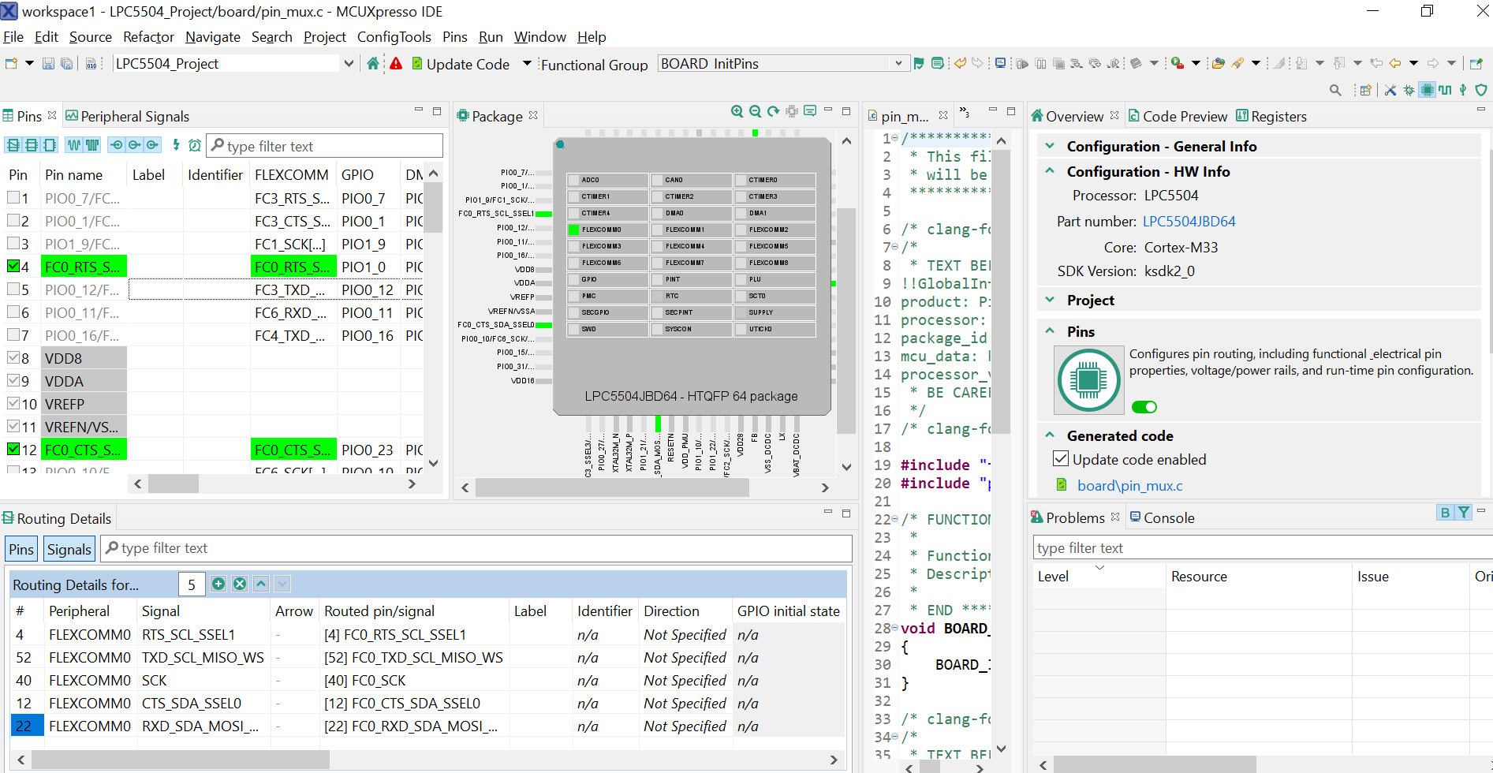Click the lightning automatic routing icon

click(176, 145)
